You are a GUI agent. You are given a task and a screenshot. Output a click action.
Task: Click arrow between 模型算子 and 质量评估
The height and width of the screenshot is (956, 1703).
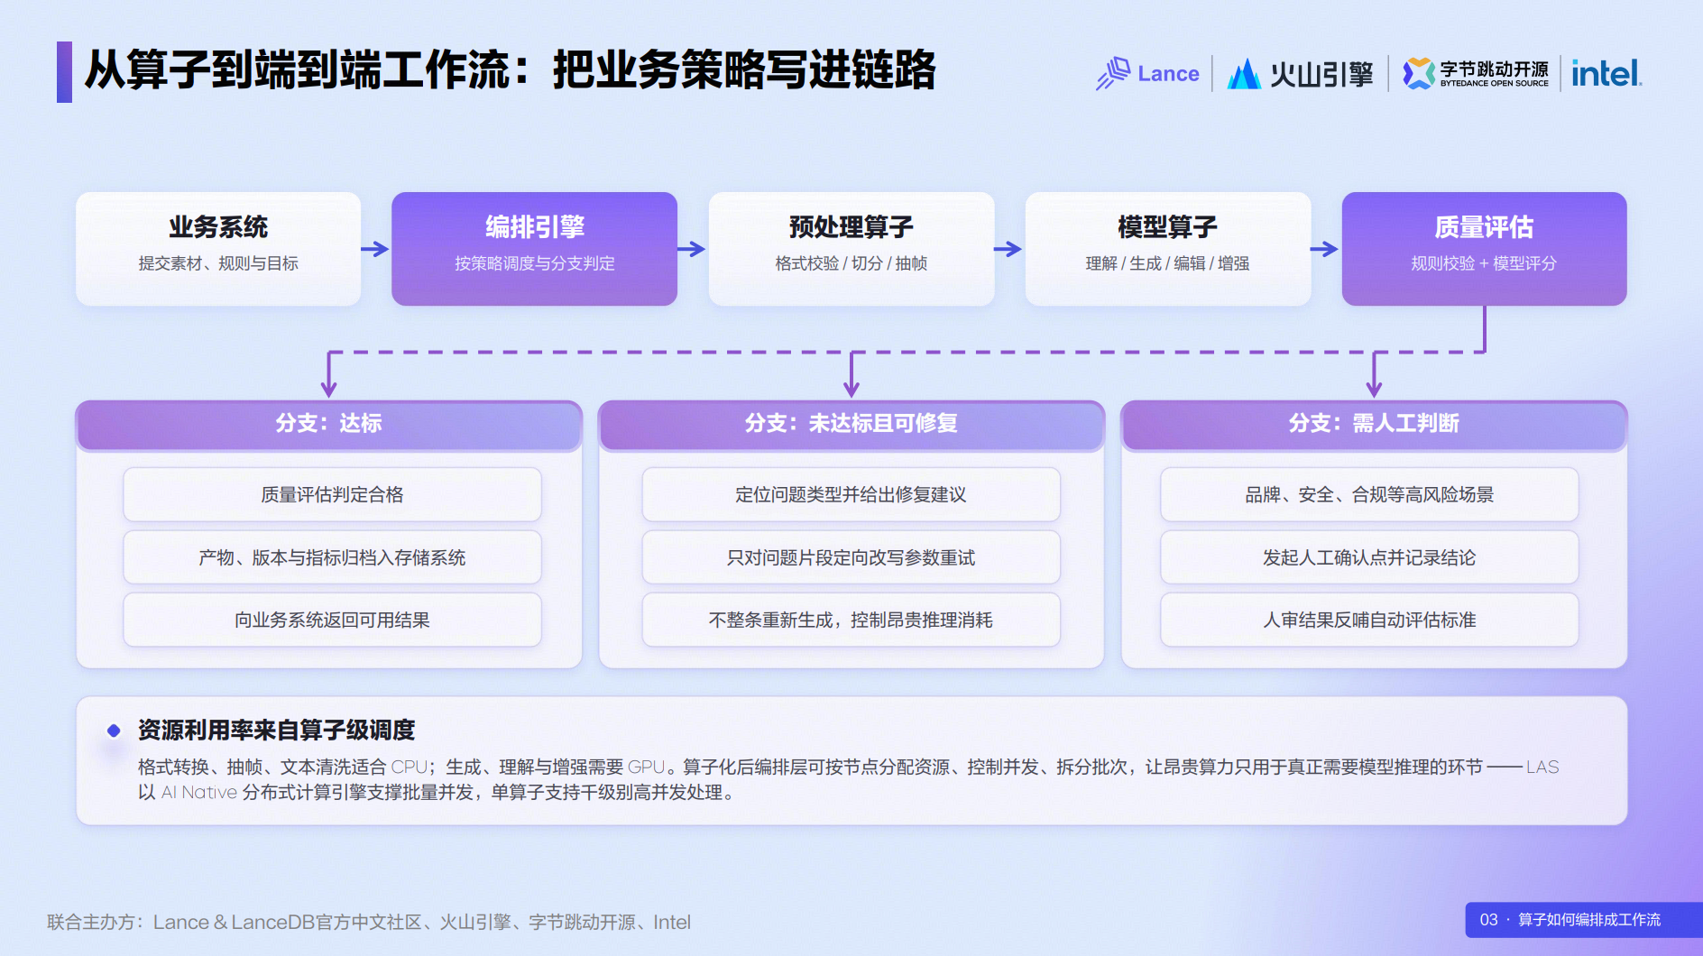(x=1325, y=249)
